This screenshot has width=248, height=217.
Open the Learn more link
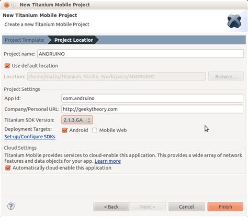coord(108,161)
